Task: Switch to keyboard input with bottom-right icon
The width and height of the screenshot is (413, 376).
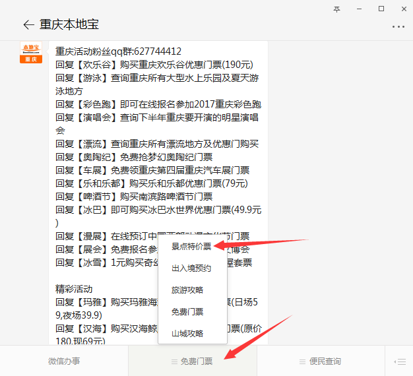Action: [400, 361]
